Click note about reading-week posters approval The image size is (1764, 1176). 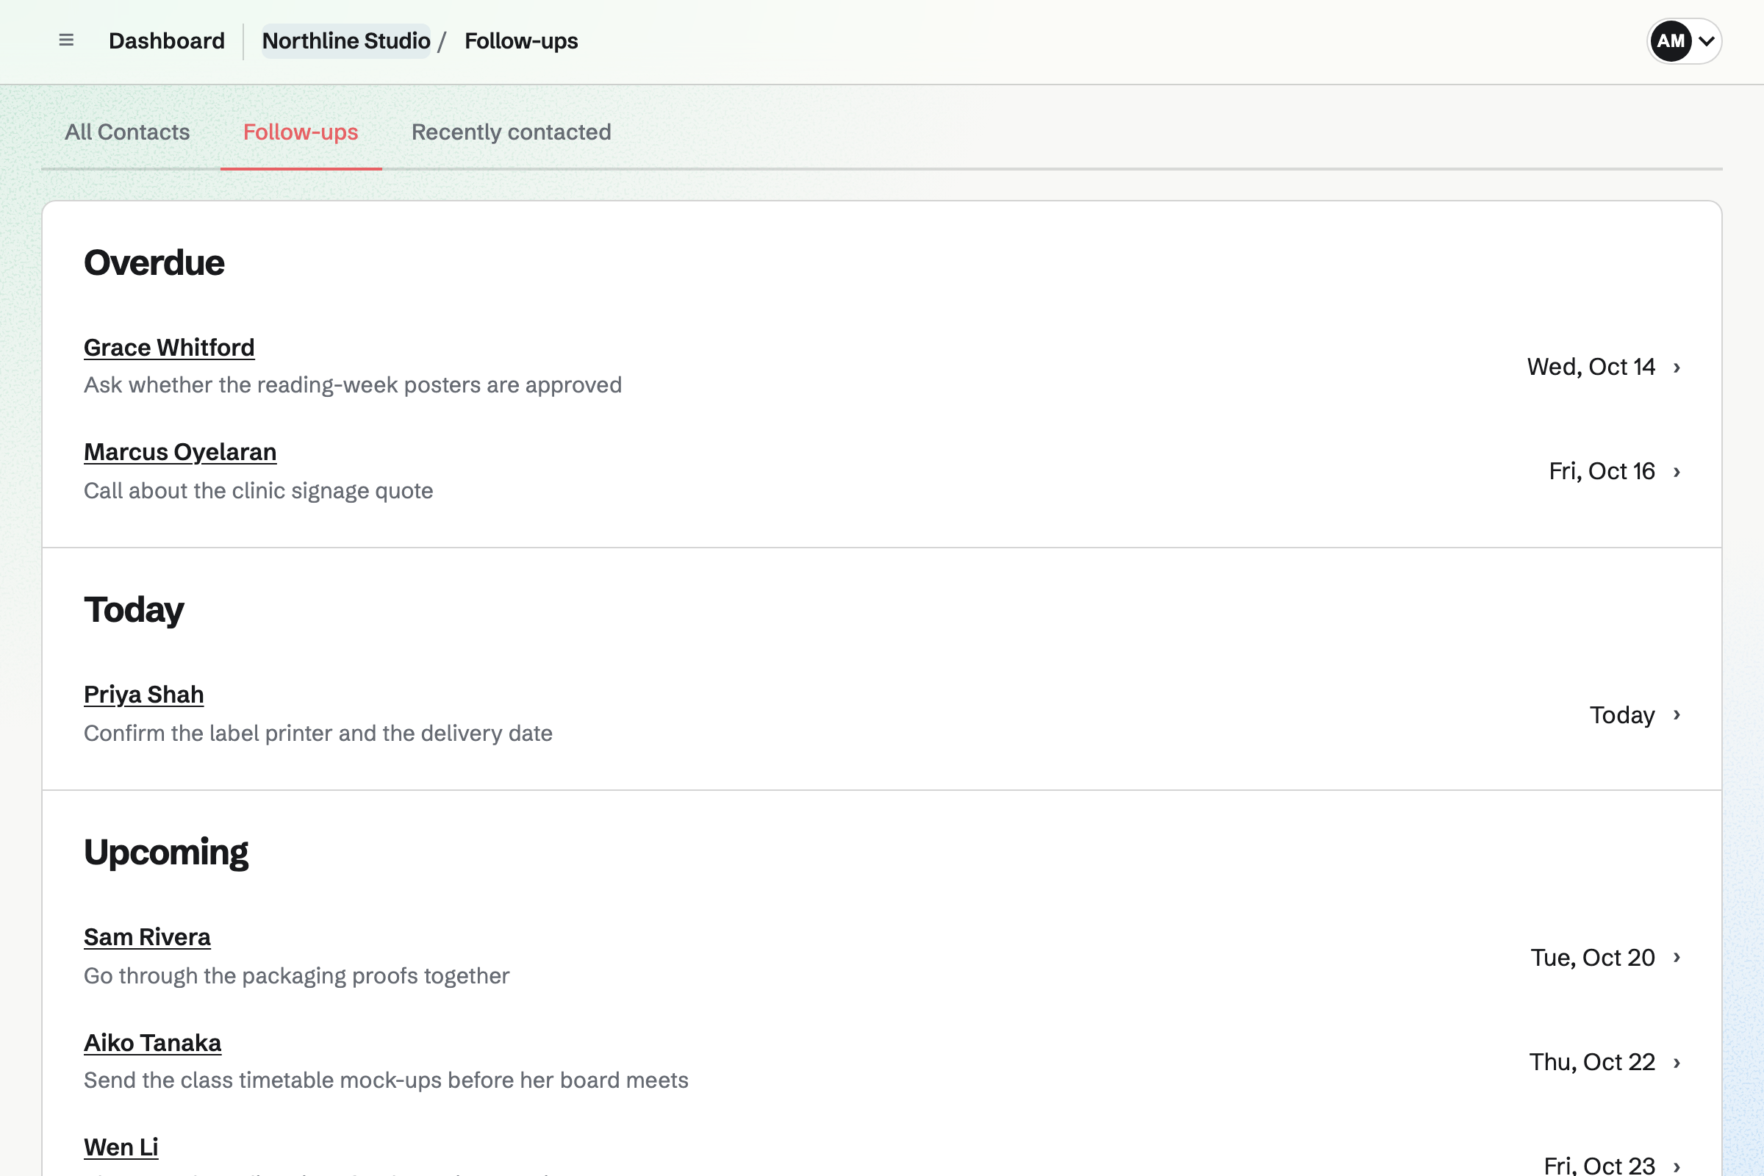pos(353,384)
